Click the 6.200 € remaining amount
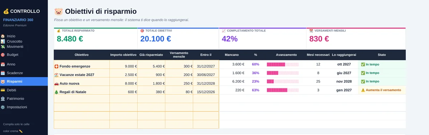This screenshot has width=429, height=135. (238, 82)
